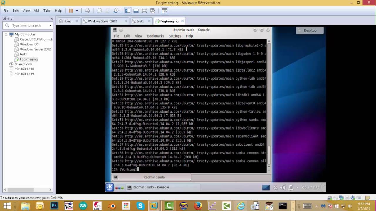The height and width of the screenshot is (211, 376).
Task: Enter full screen mode via toolbar icon
Action: tap(144, 11)
